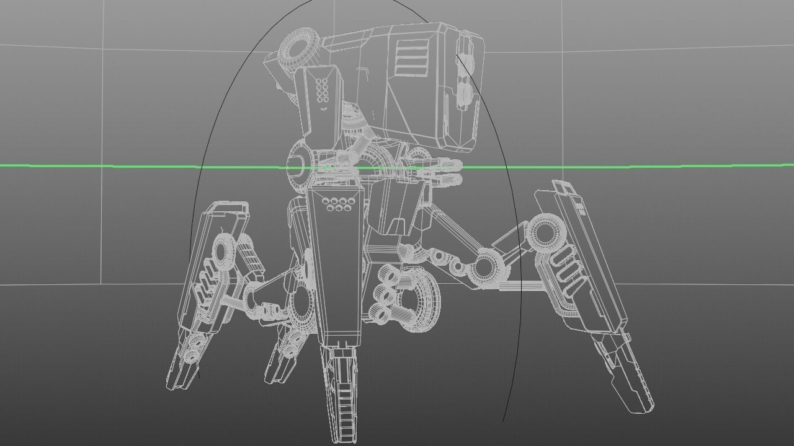The width and height of the screenshot is (794, 446).
Task: Select the robot's front center leg panel
Action: 335,266
